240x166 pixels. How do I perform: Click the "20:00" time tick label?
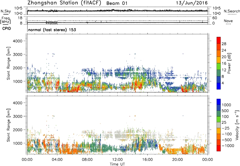click(x=178, y=160)
